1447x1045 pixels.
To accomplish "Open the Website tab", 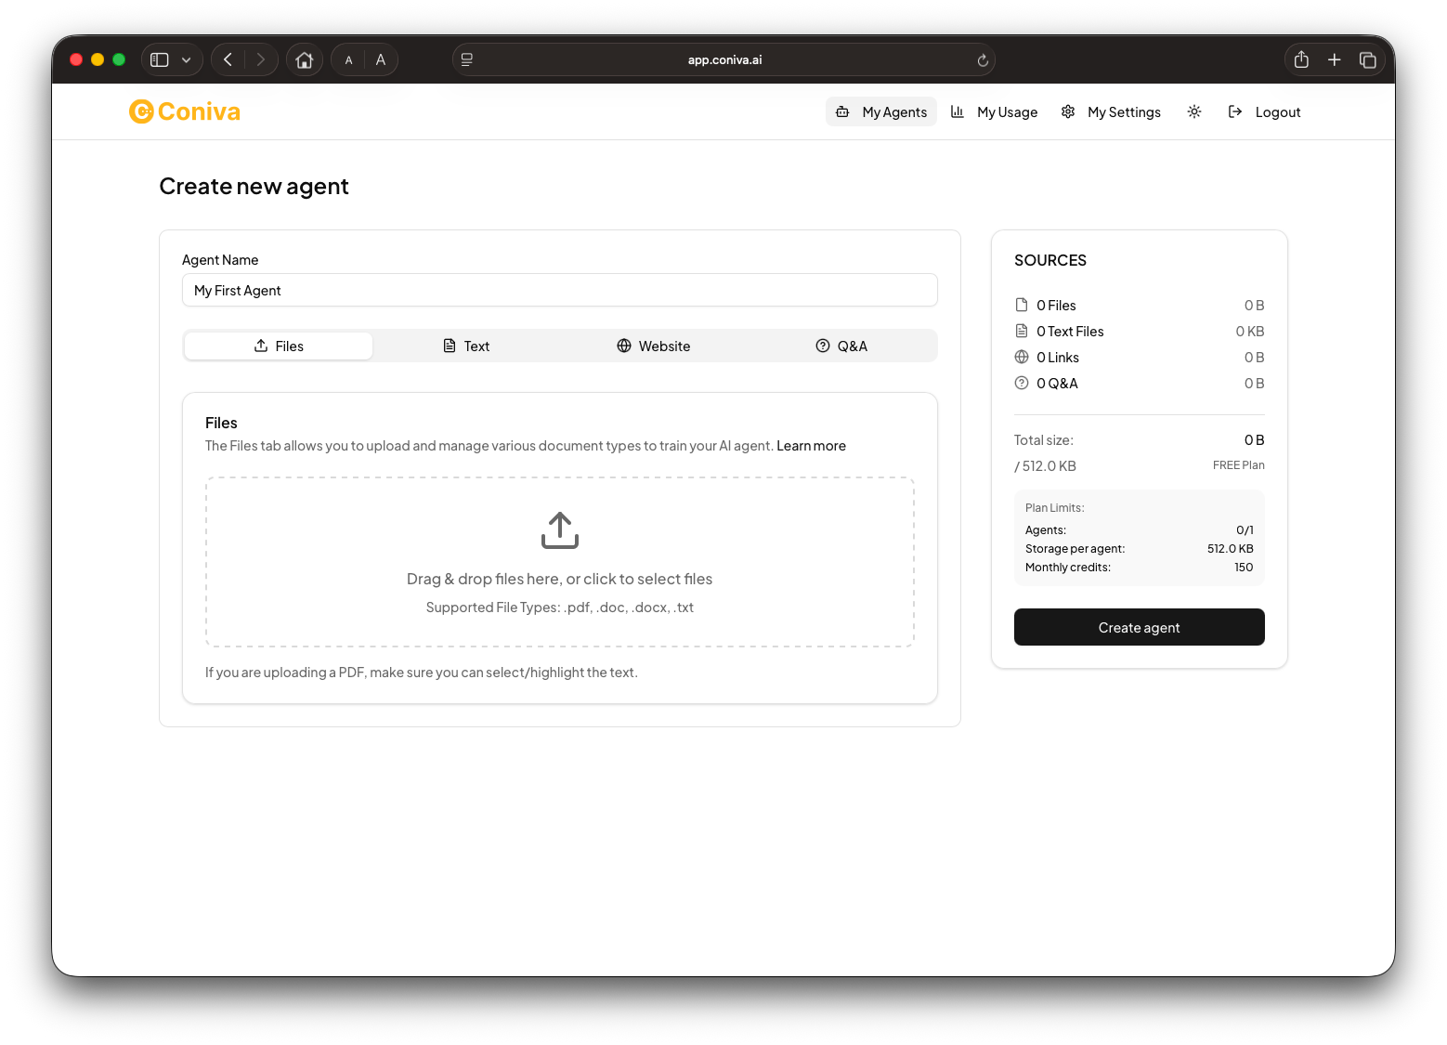I will (x=654, y=346).
